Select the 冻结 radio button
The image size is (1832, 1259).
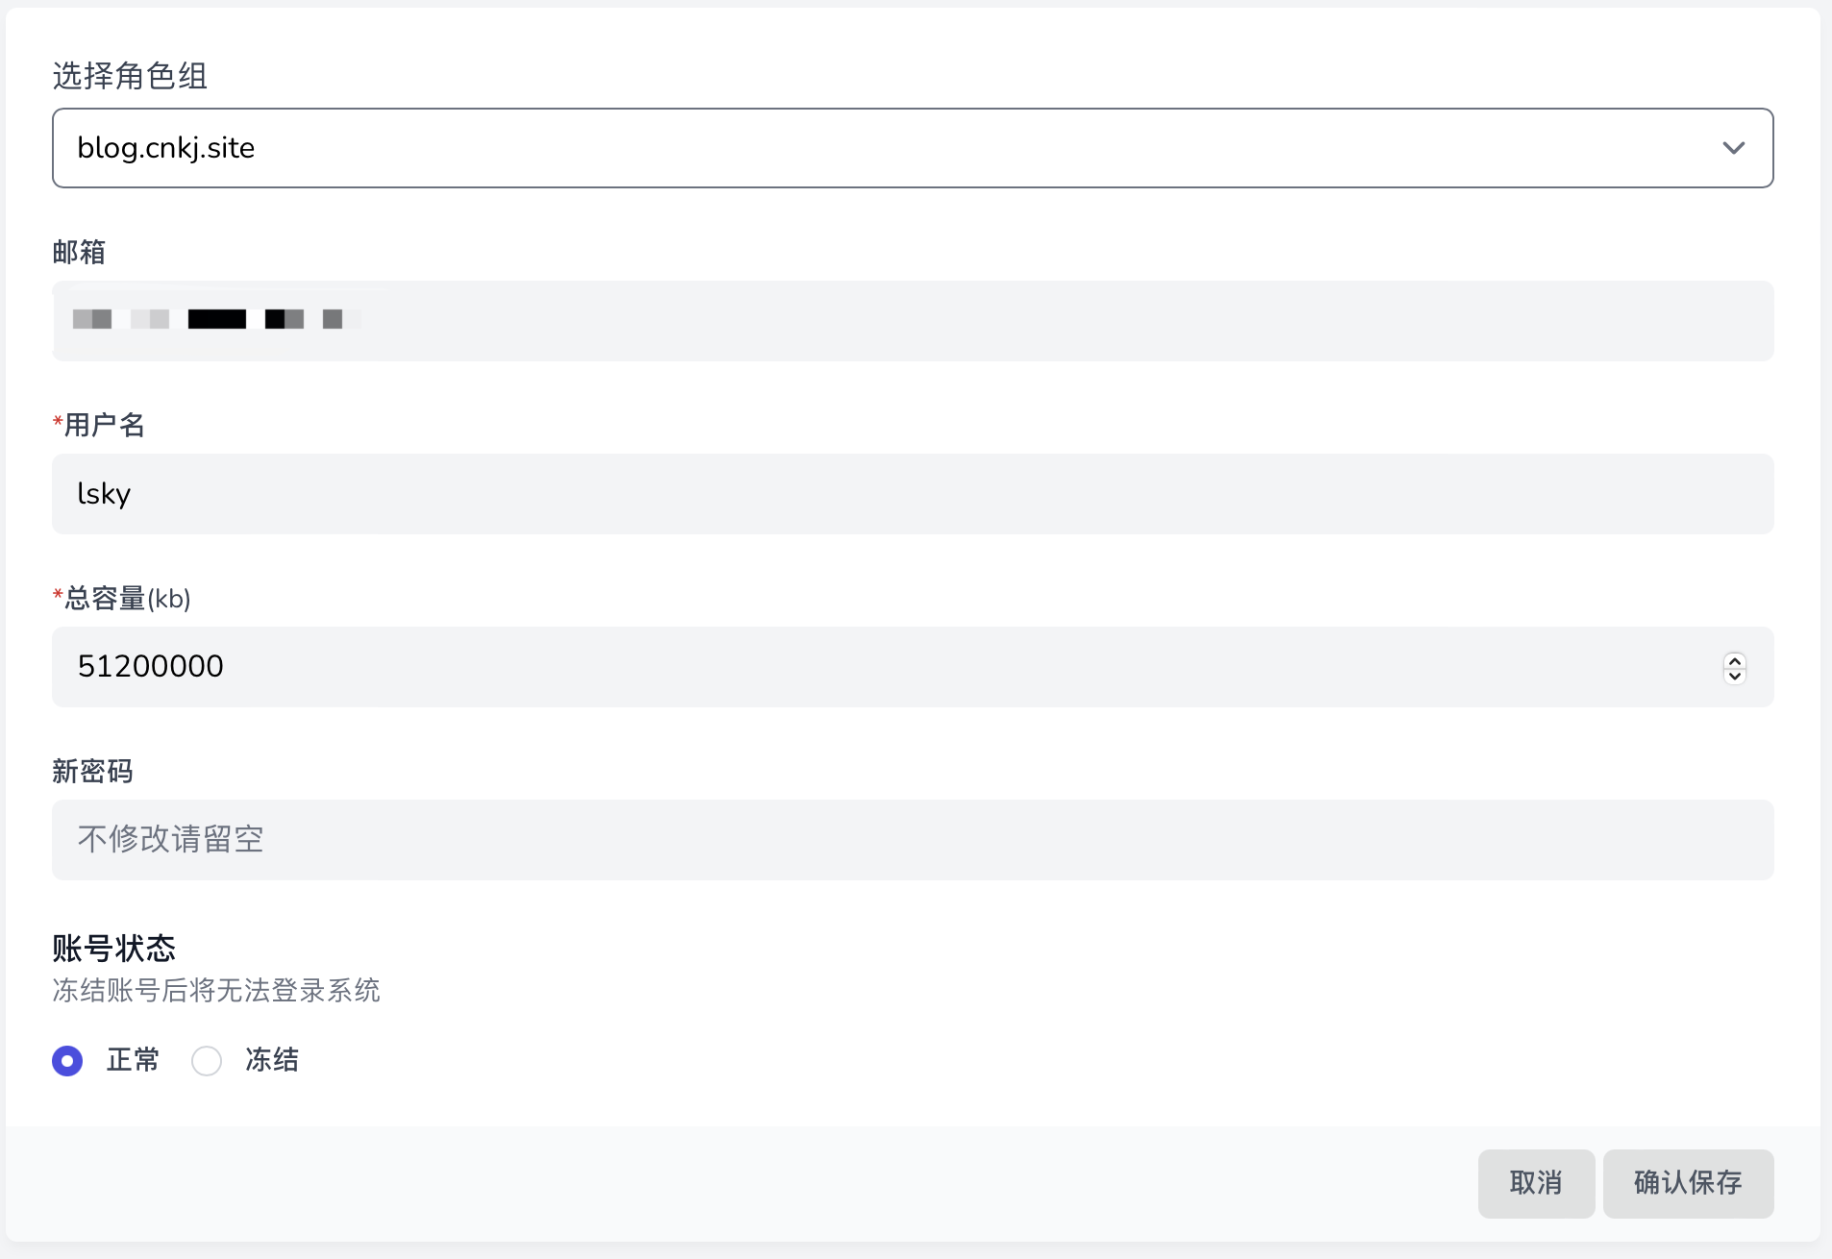click(x=207, y=1061)
